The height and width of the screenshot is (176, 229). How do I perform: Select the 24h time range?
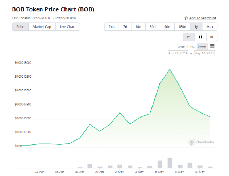(112, 27)
